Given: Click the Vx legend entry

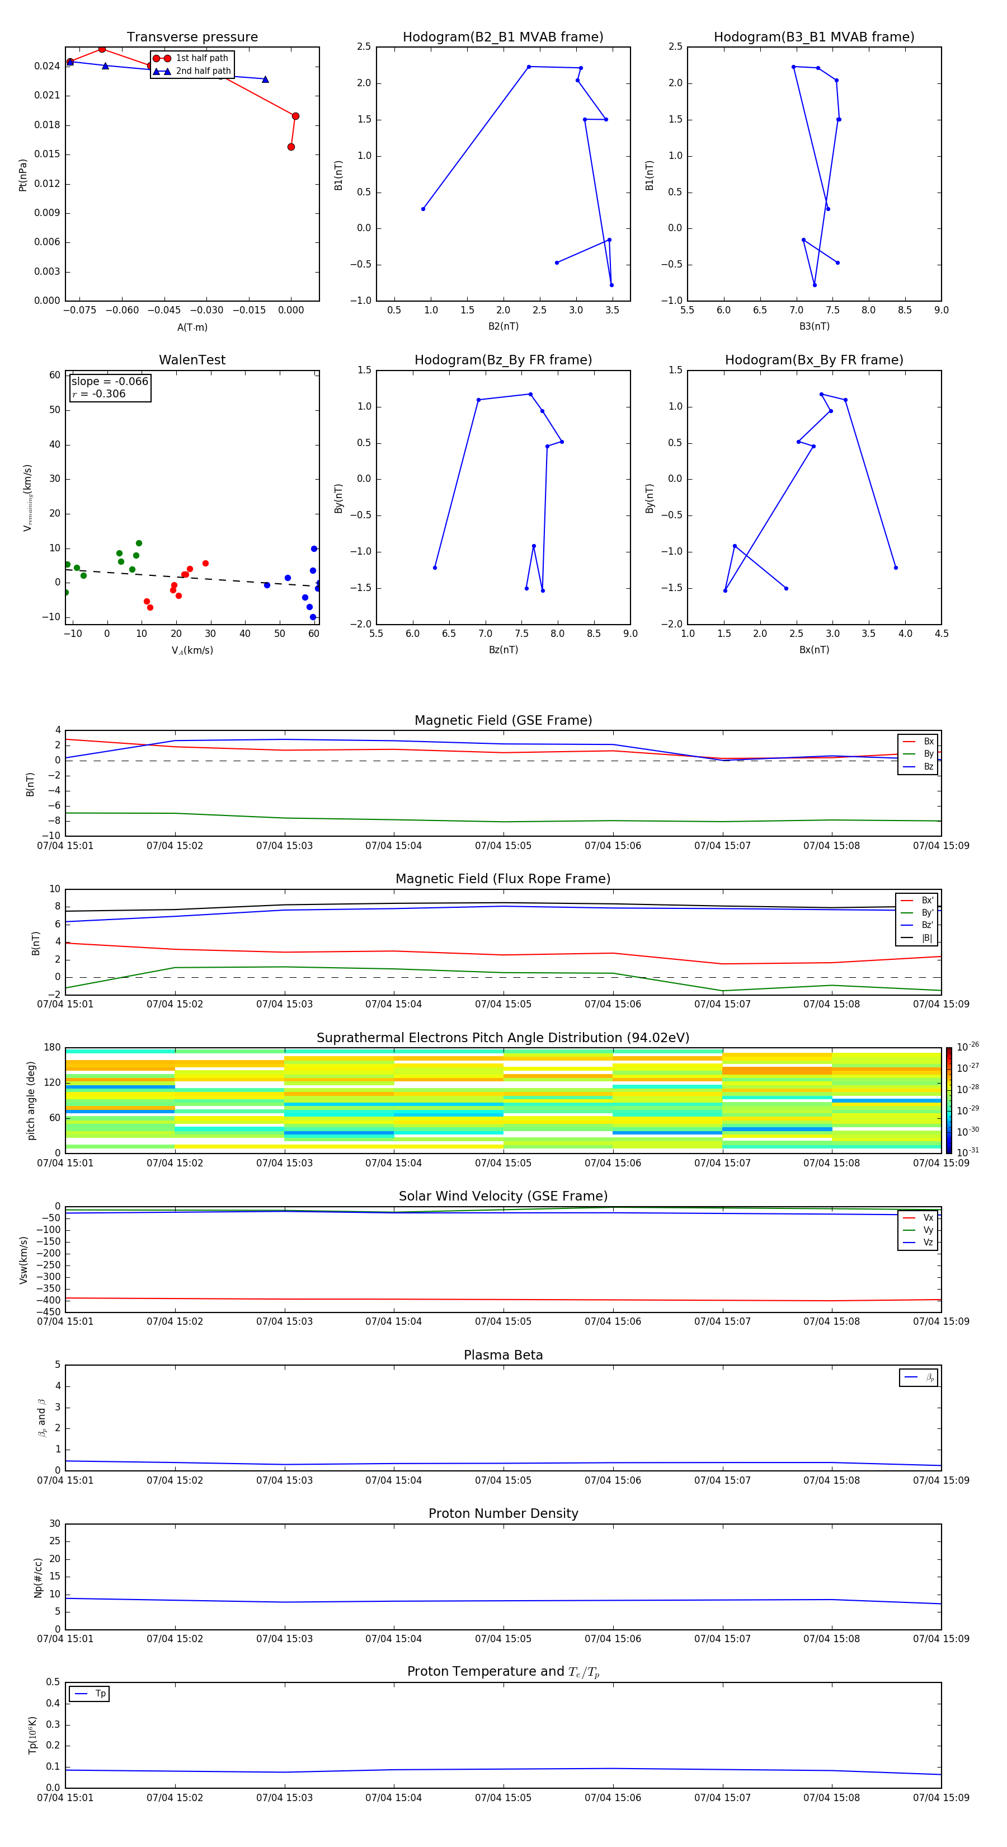Looking at the screenshot, I should point(918,1217).
